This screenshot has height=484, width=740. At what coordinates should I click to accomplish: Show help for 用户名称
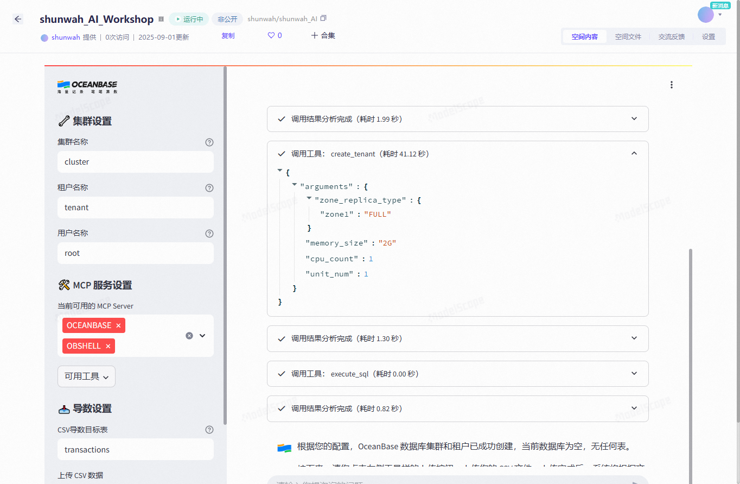click(x=209, y=234)
